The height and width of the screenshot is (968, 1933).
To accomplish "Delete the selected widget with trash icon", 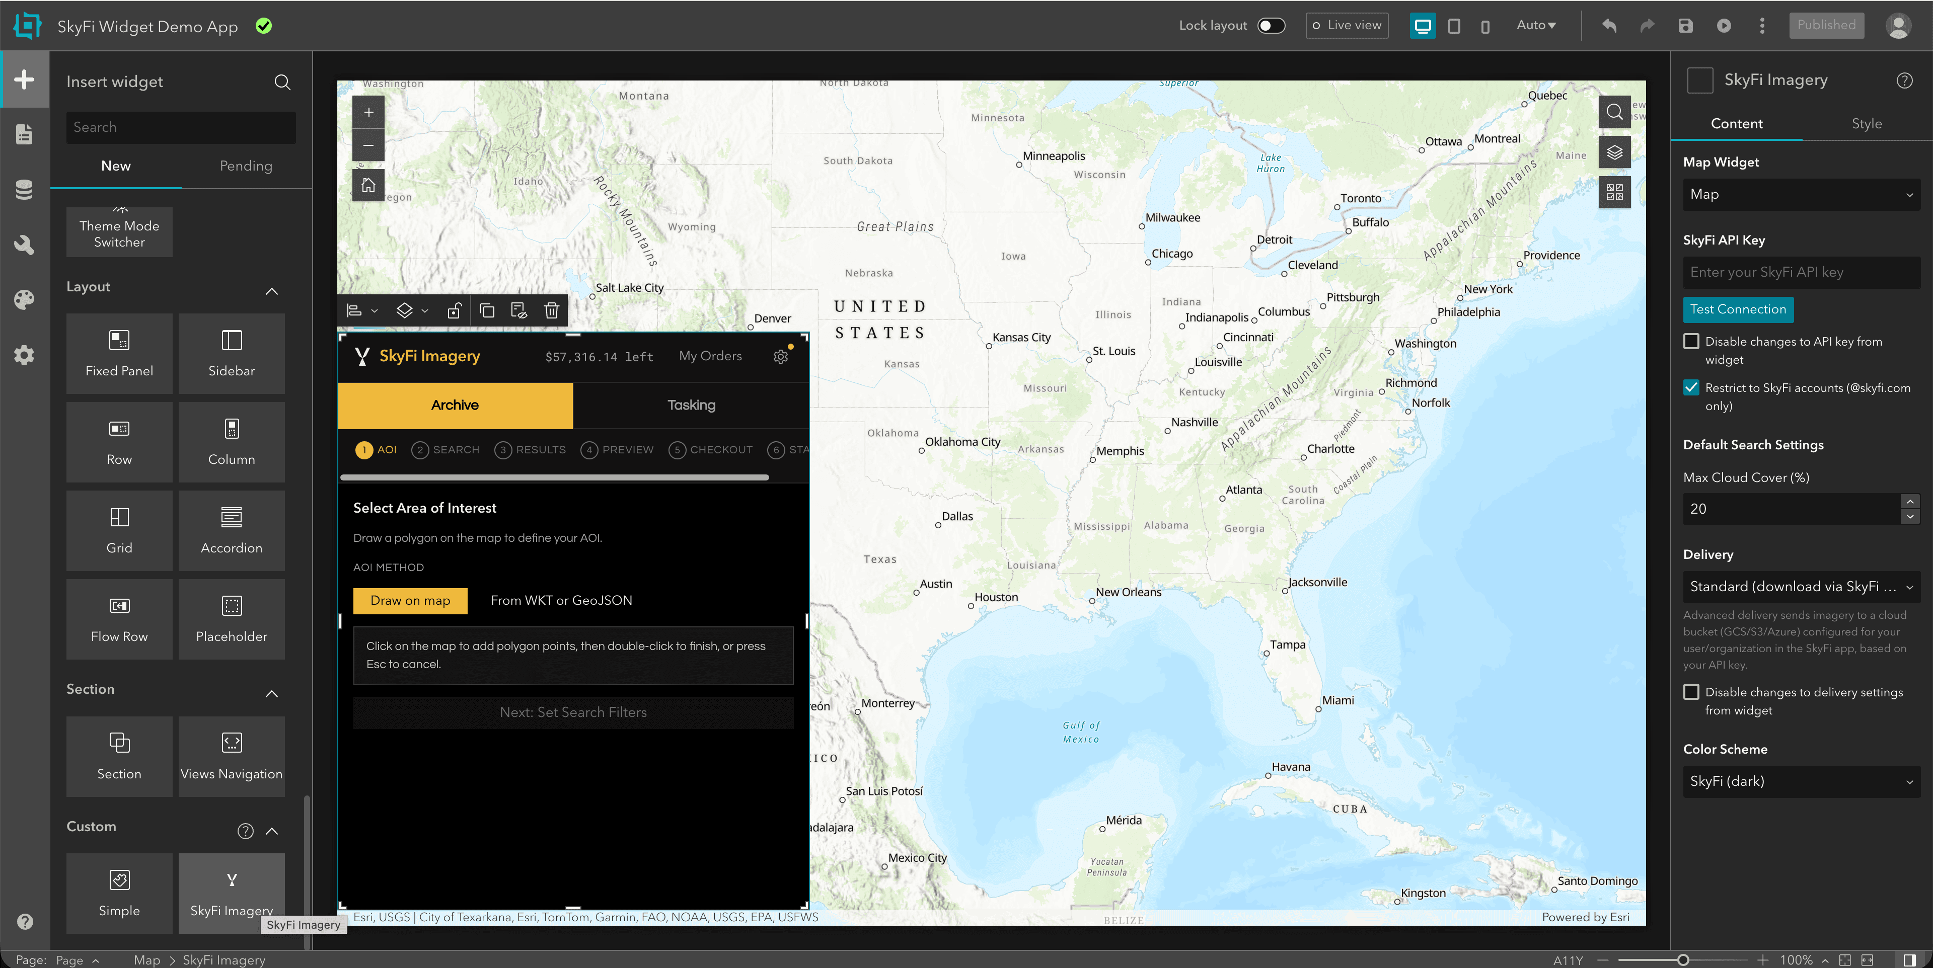I will click(x=552, y=310).
